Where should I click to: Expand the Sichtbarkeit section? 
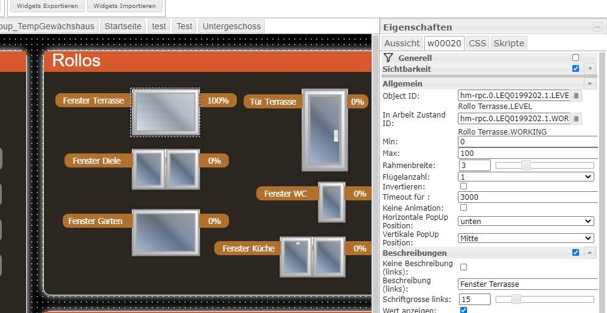click(590, 69)
